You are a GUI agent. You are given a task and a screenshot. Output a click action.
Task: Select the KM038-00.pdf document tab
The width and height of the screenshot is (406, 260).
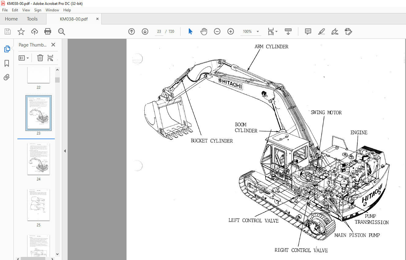[74, 19]
